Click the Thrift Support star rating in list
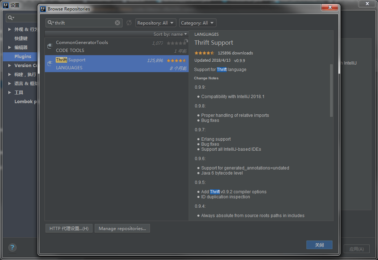Screen dimensions: 378x260 (176, 61)
